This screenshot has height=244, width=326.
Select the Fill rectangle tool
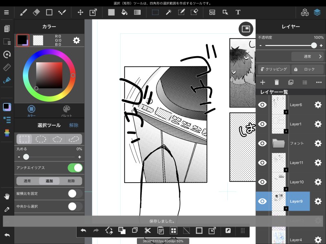[111, 13]
